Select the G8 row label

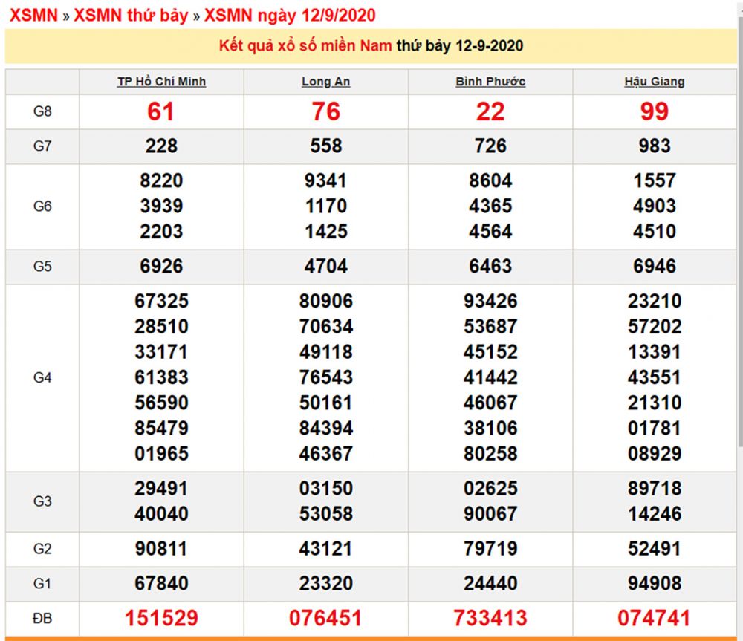click(x=42, y=111)
